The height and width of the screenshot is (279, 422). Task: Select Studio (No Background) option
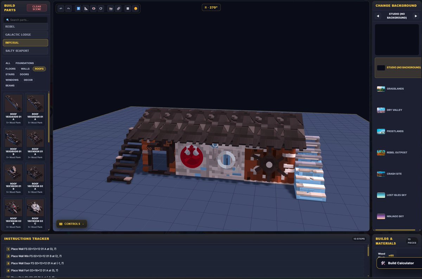(398, 68)
